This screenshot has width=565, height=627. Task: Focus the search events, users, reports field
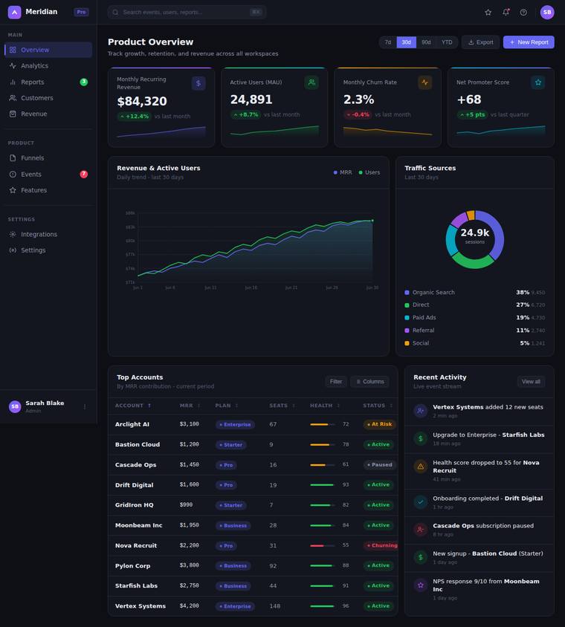tap(187, 13)
